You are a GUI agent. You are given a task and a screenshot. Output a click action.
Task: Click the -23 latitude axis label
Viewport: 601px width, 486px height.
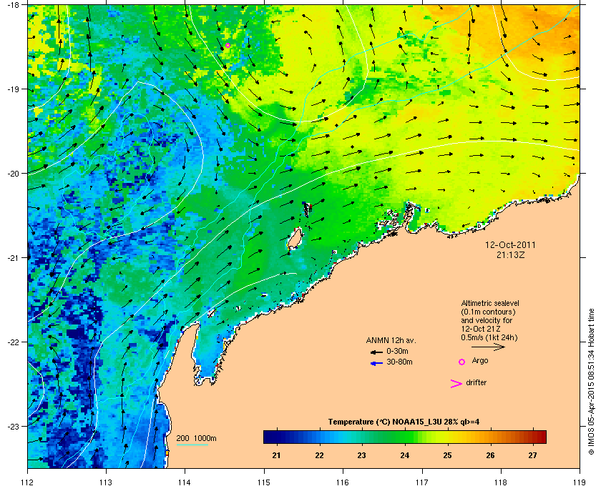click(13, 426)
